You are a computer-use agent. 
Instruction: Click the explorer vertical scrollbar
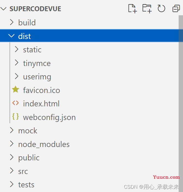(181, 104)
